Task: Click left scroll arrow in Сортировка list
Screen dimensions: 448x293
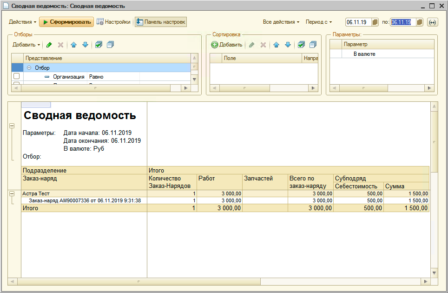Action: click(215, 88)
